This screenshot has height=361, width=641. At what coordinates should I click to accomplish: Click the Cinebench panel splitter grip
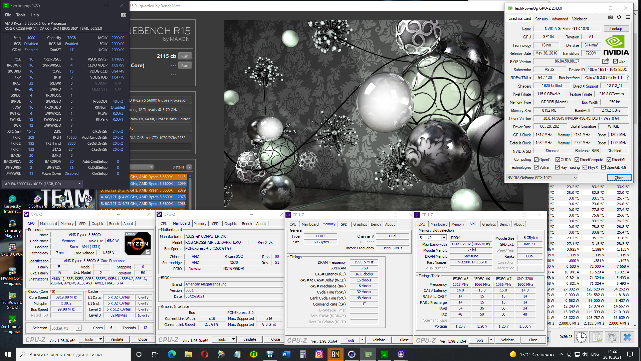click(x=199, y=134)
